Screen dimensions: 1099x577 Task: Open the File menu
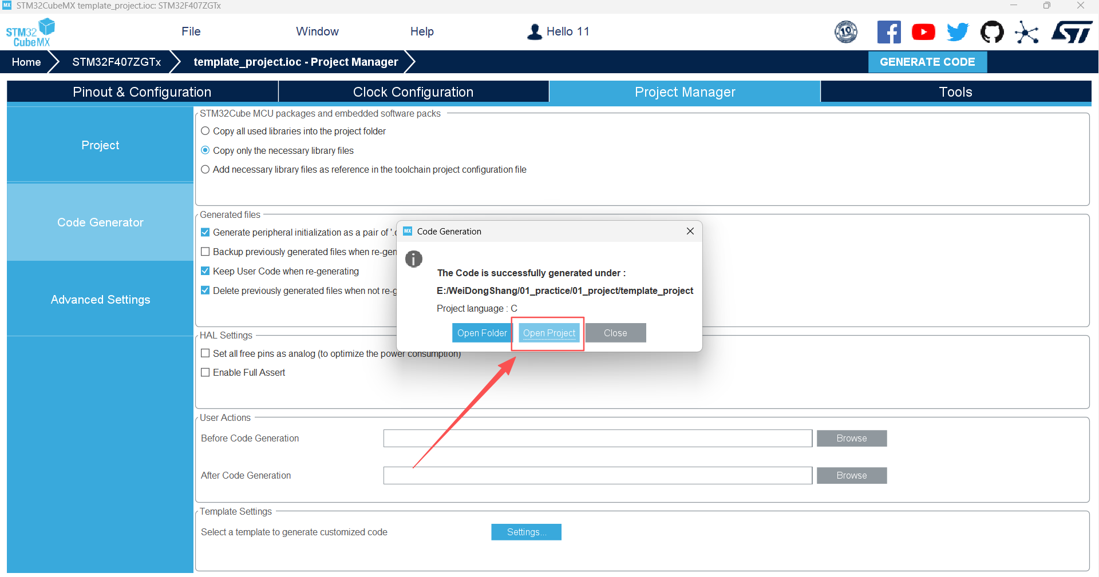pos(191,31)
